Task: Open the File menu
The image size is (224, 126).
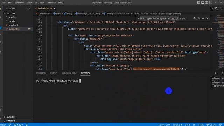Action: click(x=4, y=3)
